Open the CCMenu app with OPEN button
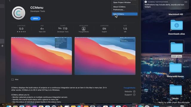Image resolution: width=191 pixels, height=107 pixels. (35, 18)
